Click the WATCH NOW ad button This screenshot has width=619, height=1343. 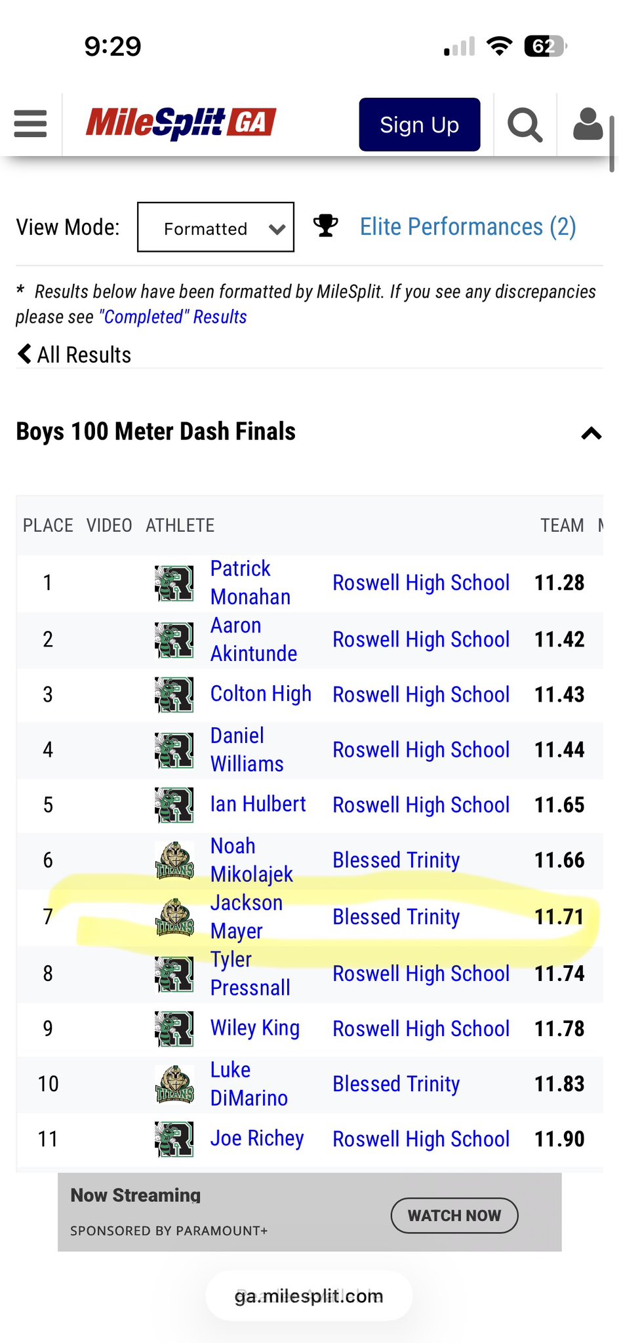[x=454, y=1215]
